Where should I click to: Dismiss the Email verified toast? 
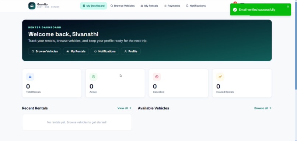tap(288, 7)
